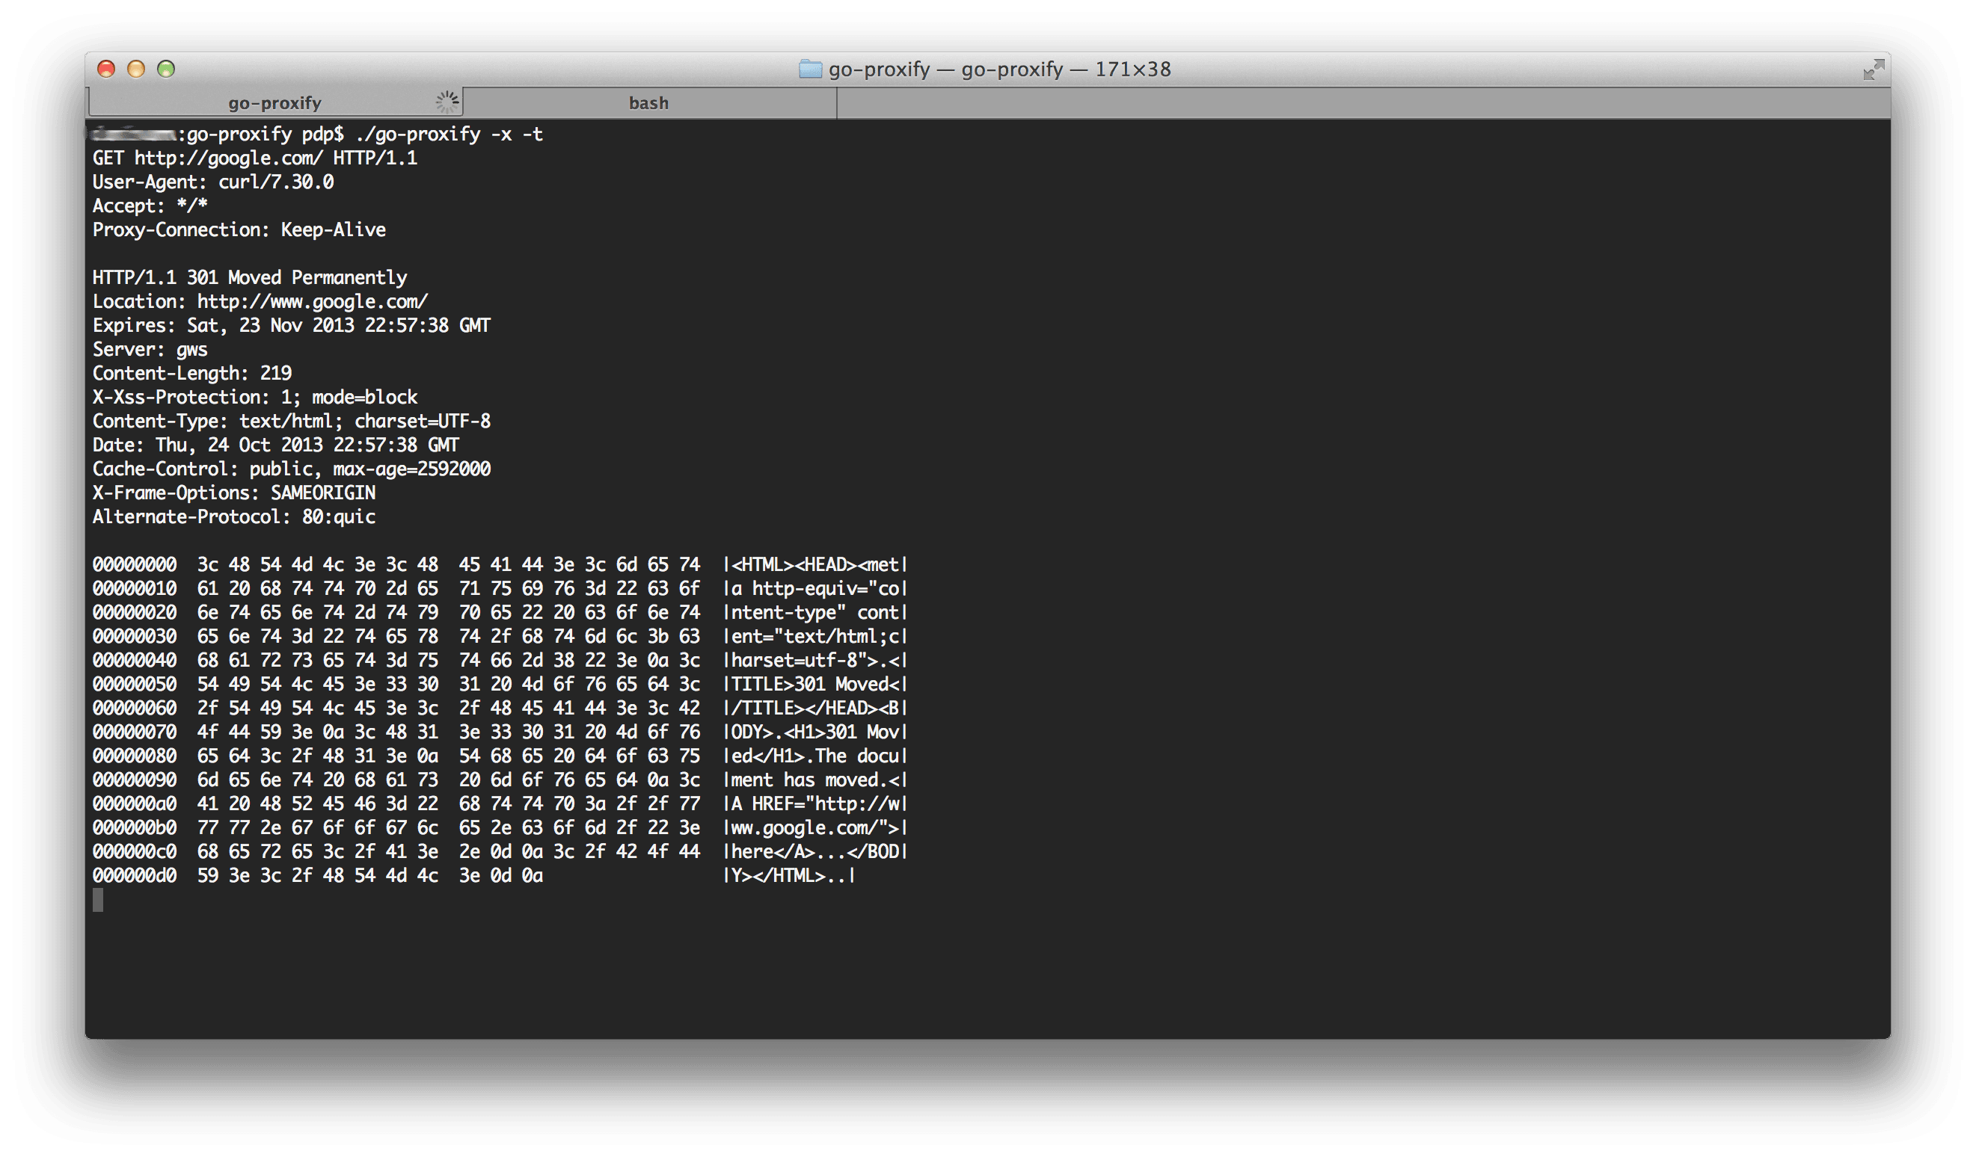The image size is (1976, 1157).
Task: Click ASCII dump '|ed</H1>.The docu|'
Action: [815, 756]
